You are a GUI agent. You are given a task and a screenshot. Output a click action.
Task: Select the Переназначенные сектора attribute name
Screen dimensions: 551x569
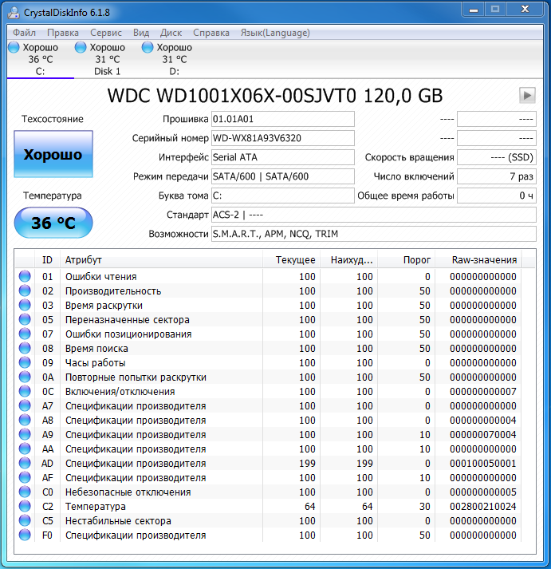[128, 320]
